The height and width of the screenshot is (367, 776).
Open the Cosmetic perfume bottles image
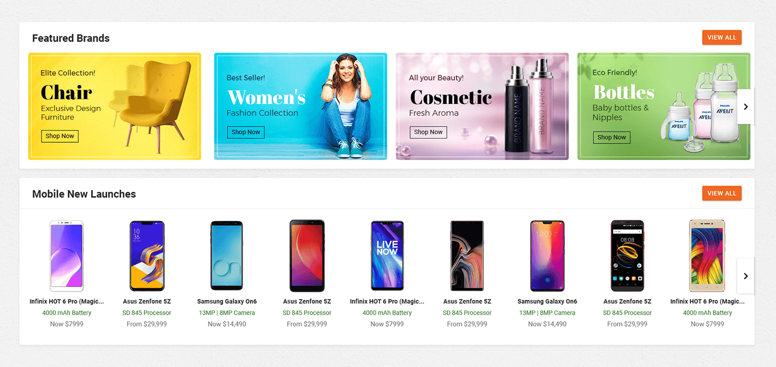pos(529,107)
